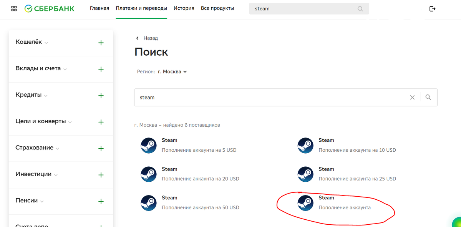Image resolution: width=461 pixels, height=227 pixels.
Task: Click найдено 6 поставщиков text
Action: pyautogui.click(x=191, y=125)
